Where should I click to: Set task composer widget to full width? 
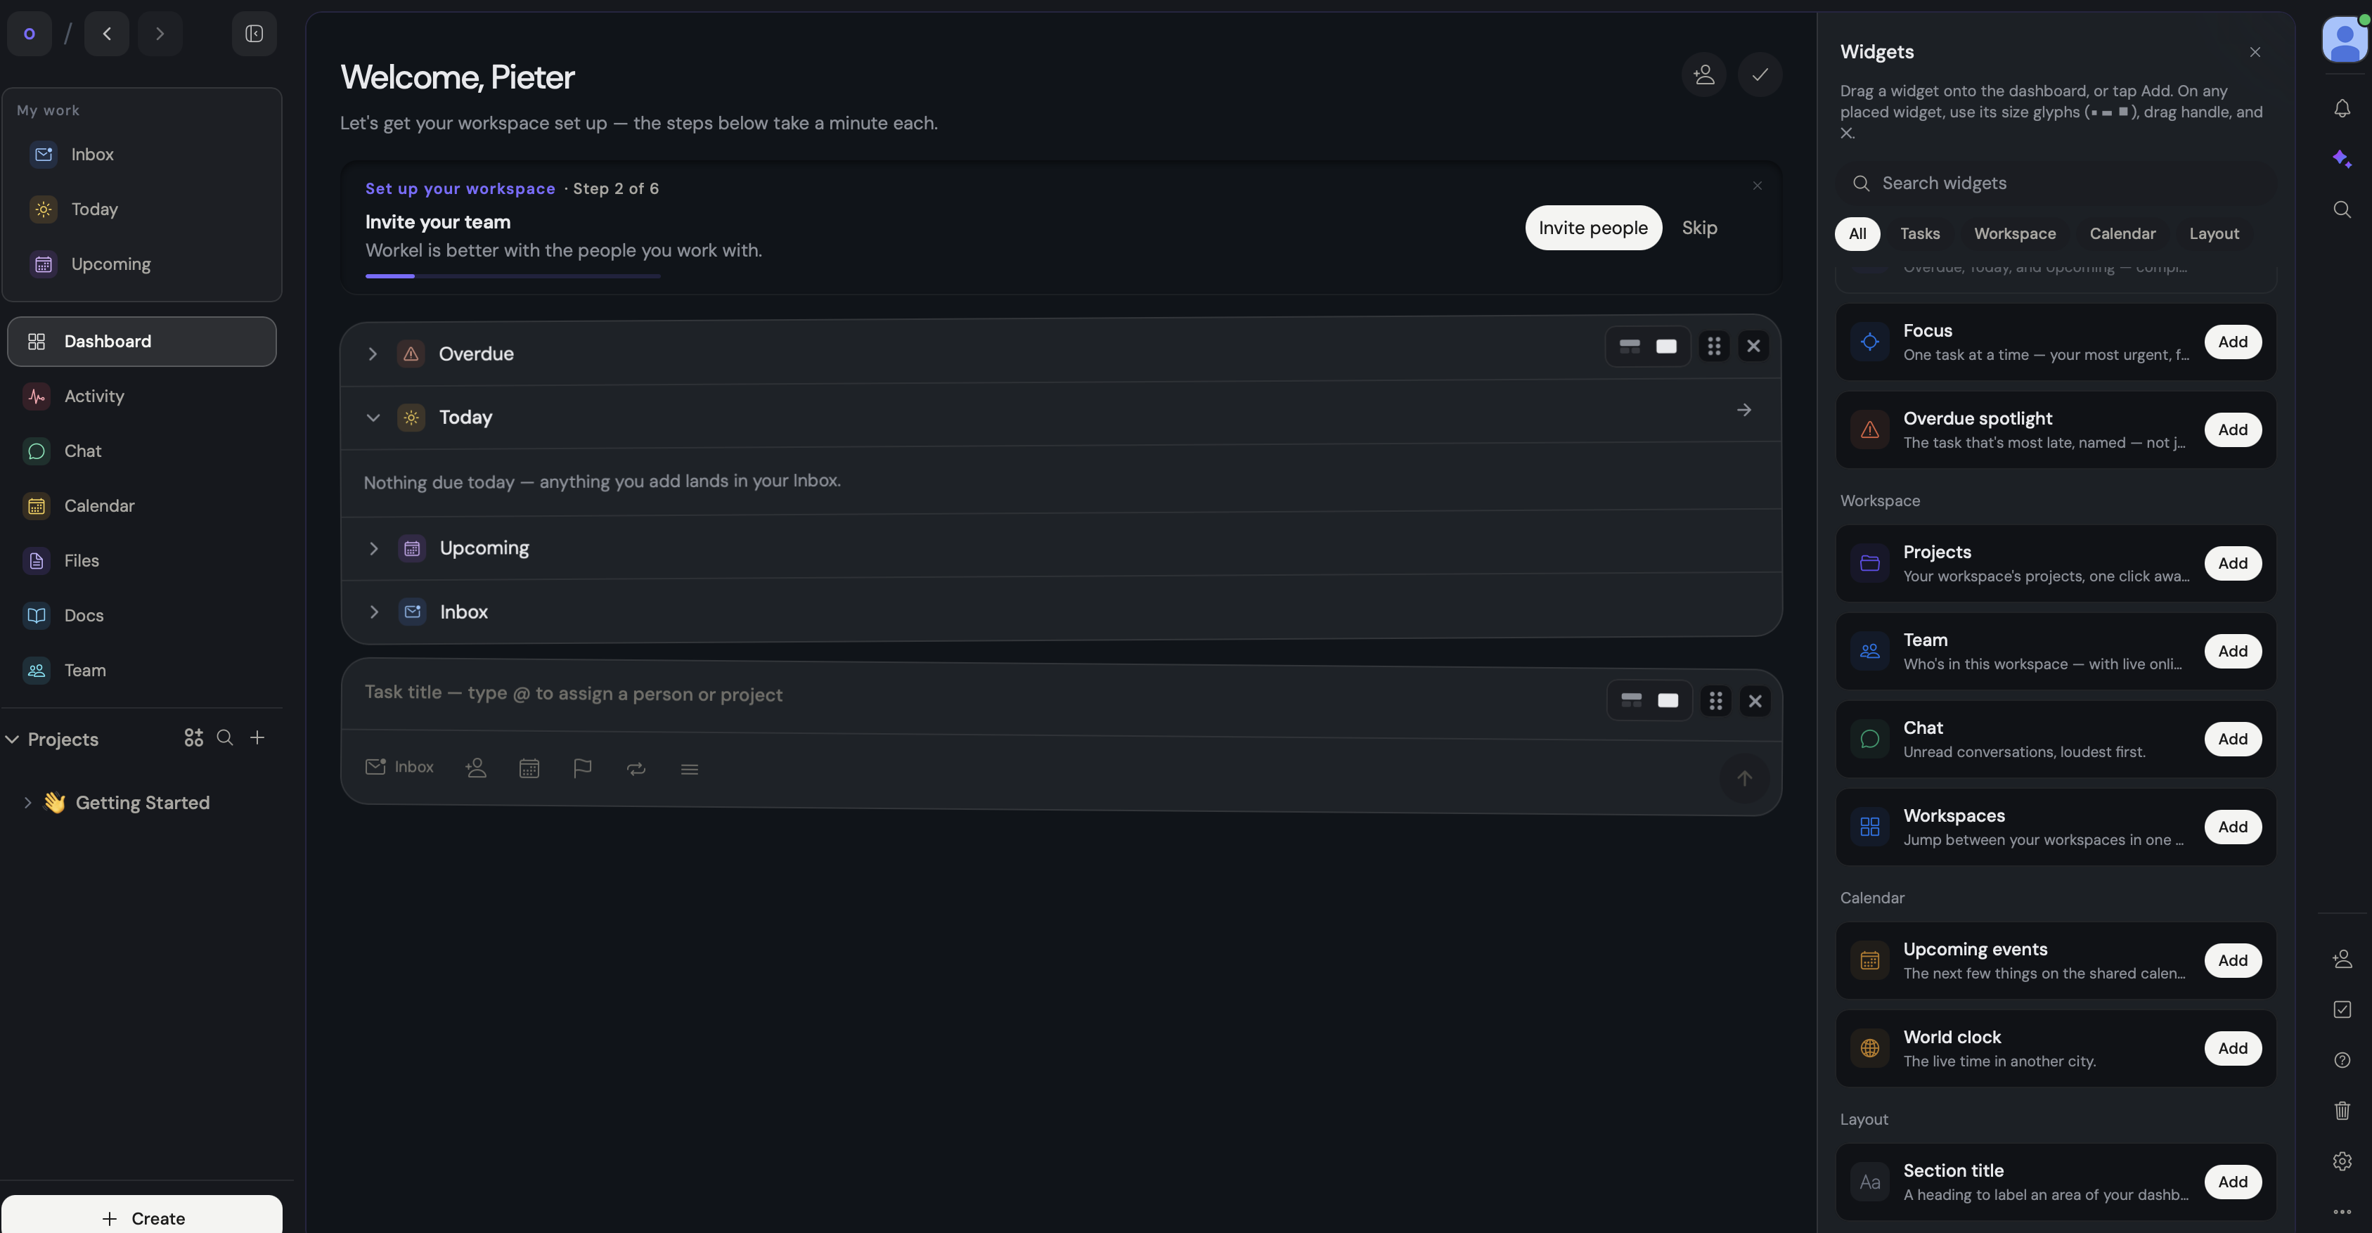pos(1668,701)
